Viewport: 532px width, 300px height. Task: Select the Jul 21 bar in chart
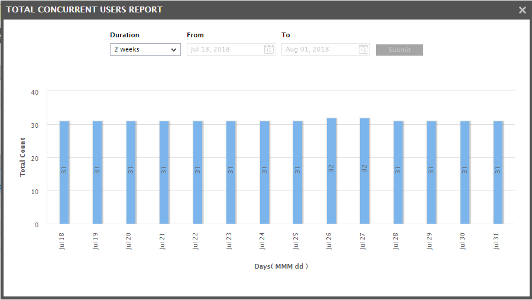pyautogui.click(x=164, y=173)
